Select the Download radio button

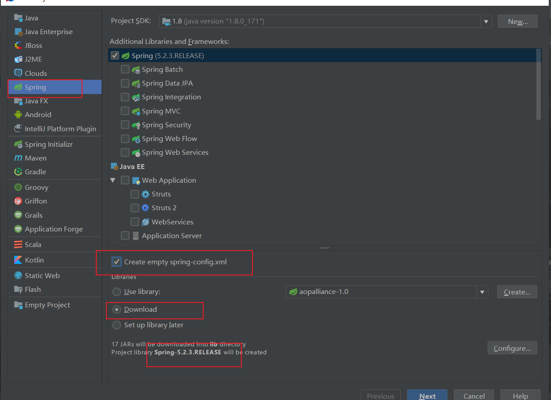pyautogui.click(x=117, y=310)
